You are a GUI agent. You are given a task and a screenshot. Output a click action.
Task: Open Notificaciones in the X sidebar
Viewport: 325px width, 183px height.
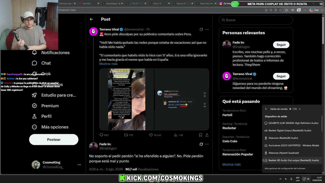tap(51, 53)
